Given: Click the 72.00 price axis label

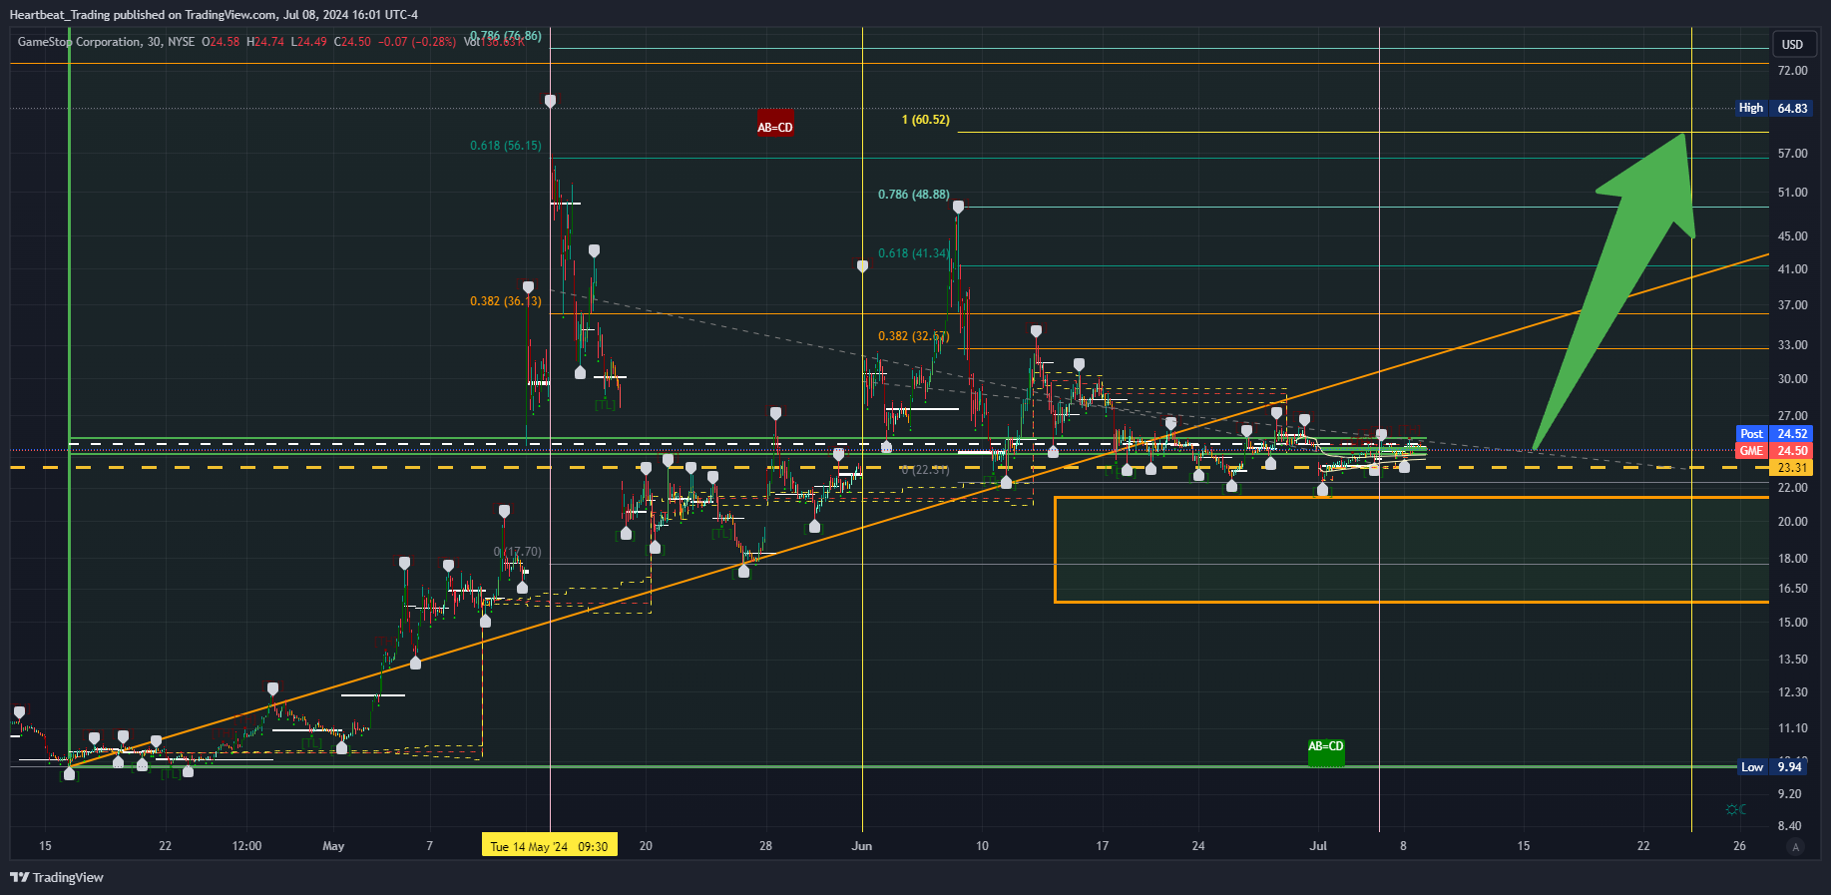Looking at the screenshot, I should coord(1792,71).
